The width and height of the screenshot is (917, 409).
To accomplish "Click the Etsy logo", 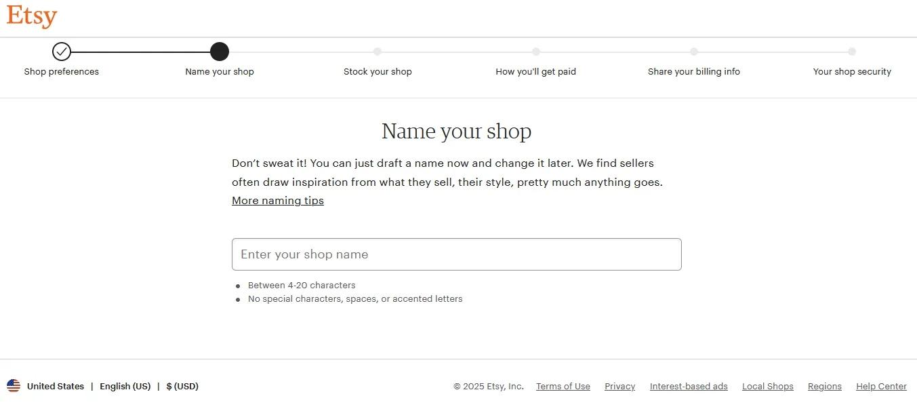I will [31, 16].
